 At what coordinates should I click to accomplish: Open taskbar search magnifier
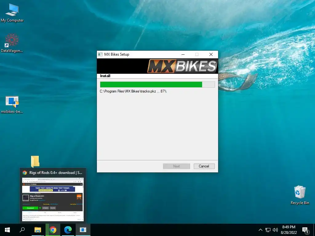(22, 230)
